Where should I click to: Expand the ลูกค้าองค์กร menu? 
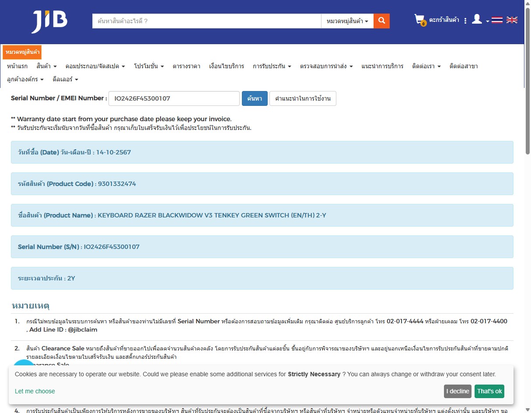[x=25, y=79]
